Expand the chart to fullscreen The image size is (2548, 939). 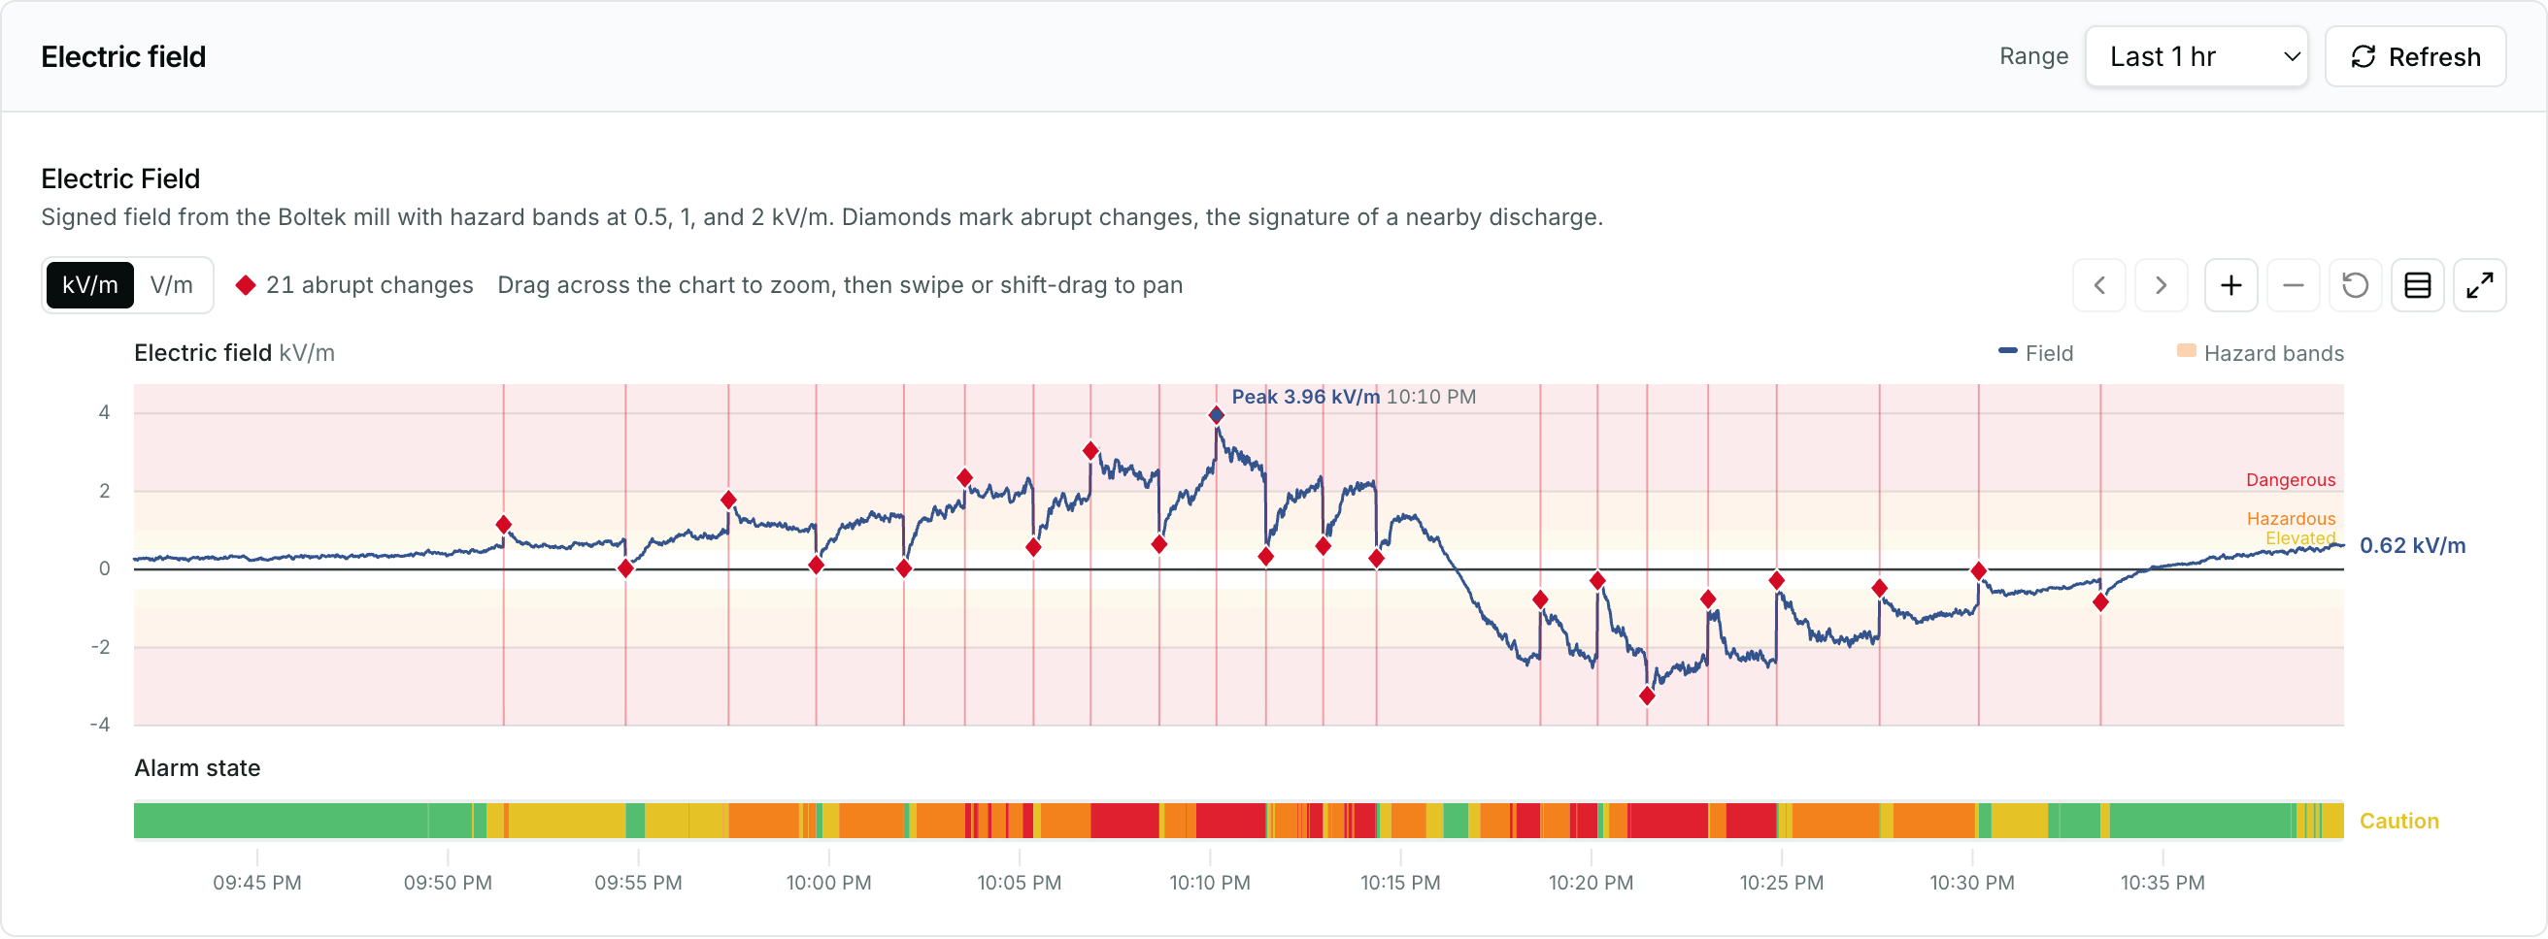(2481, 285)
